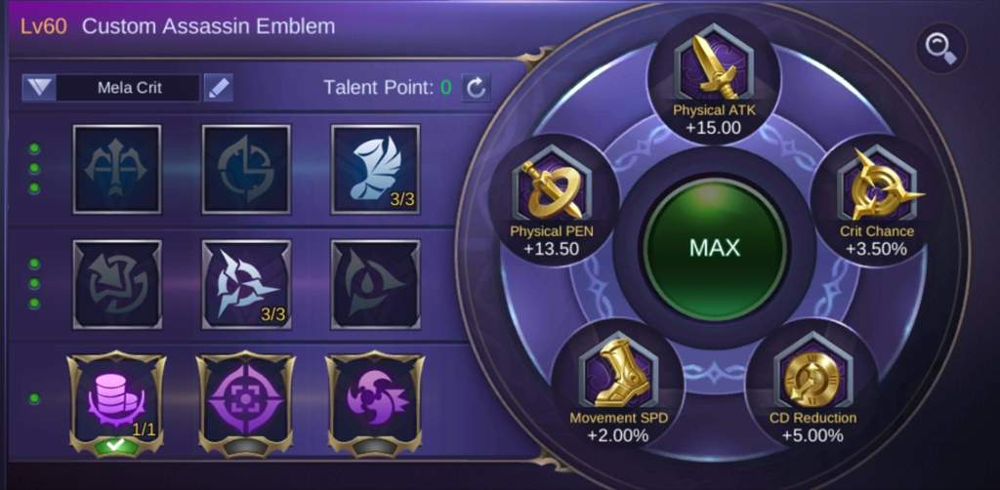Select CD Reduction +5.00% attribute
This screenshot has height=490, width=1000.
812,387
